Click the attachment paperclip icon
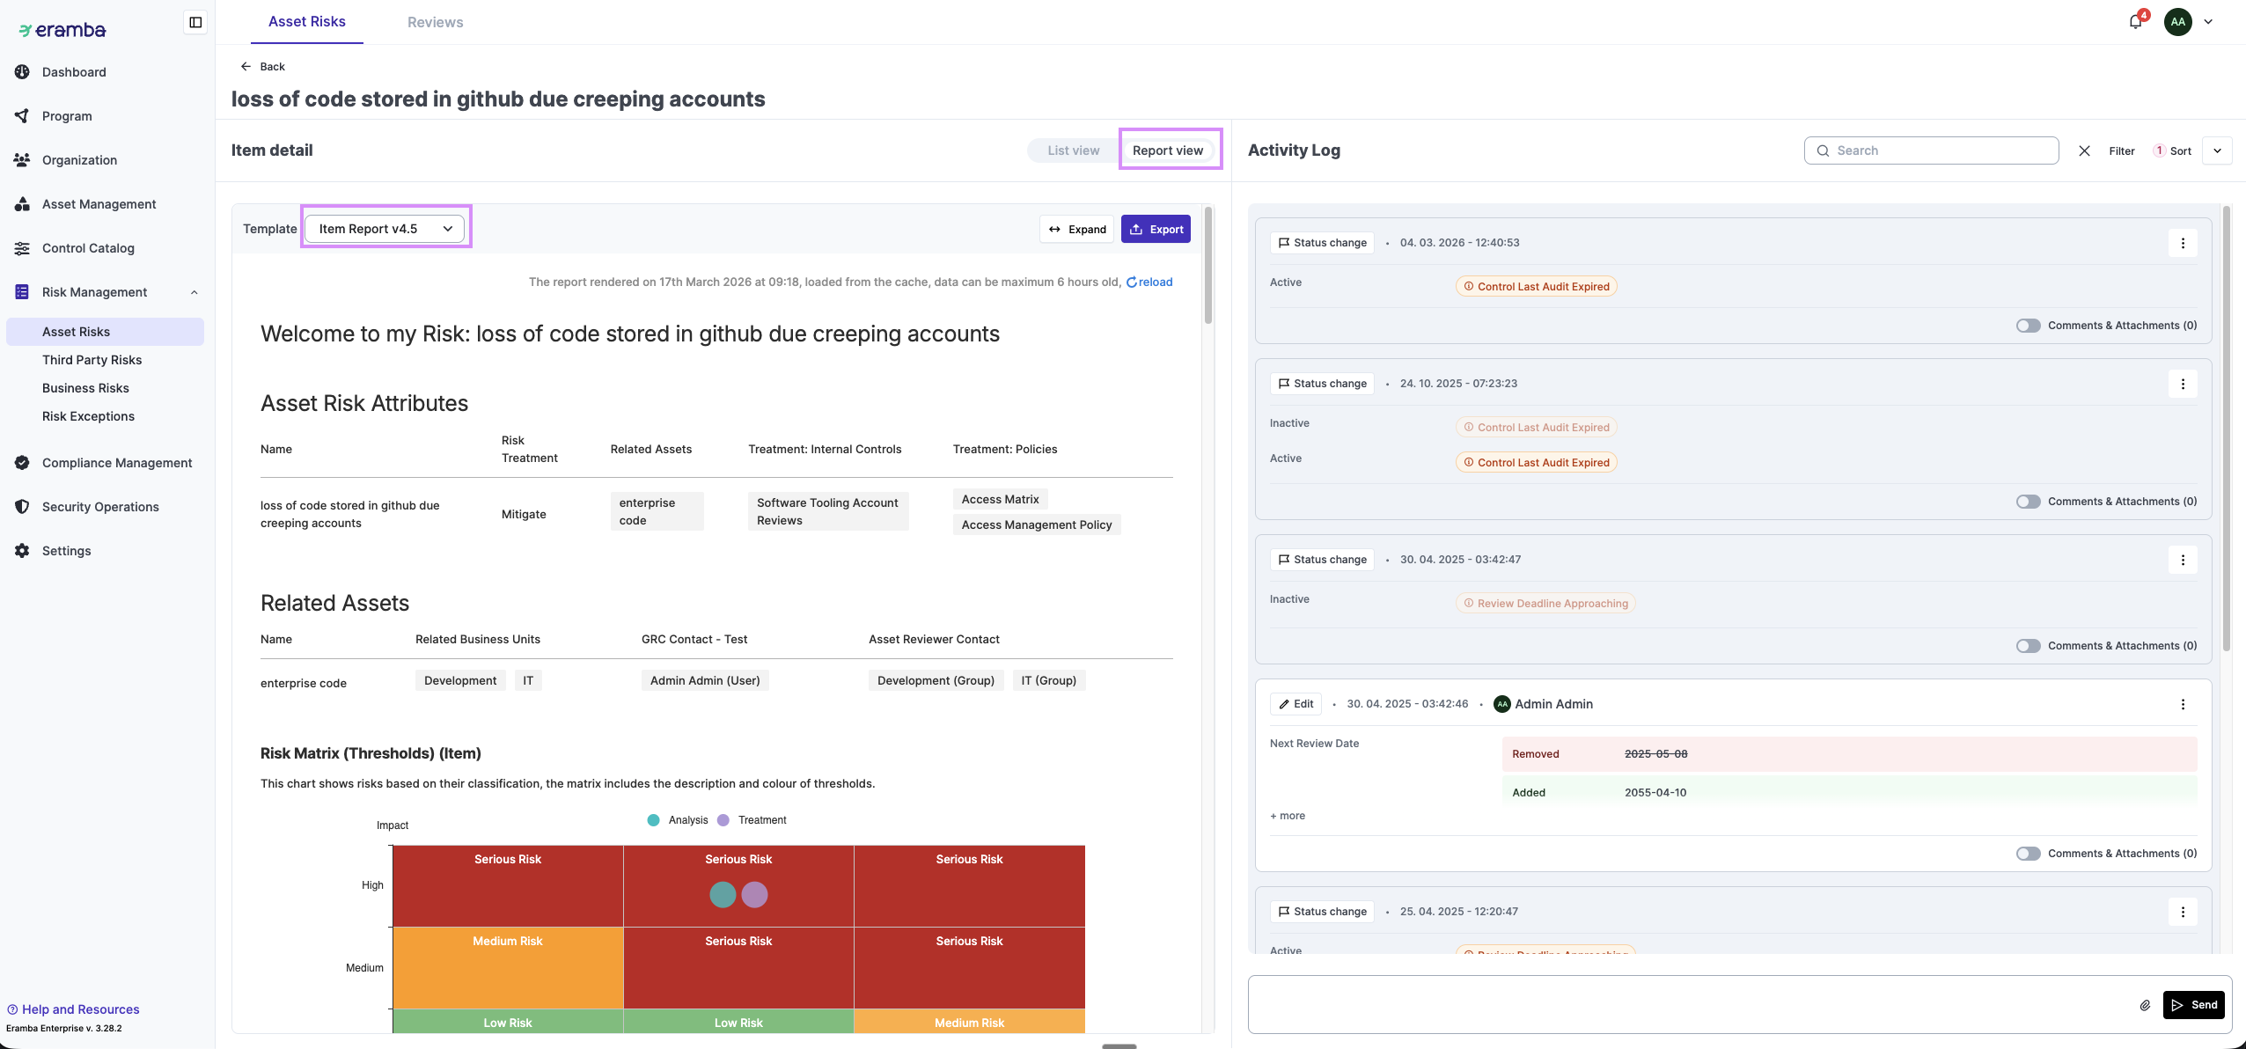 point(2145,1005)
